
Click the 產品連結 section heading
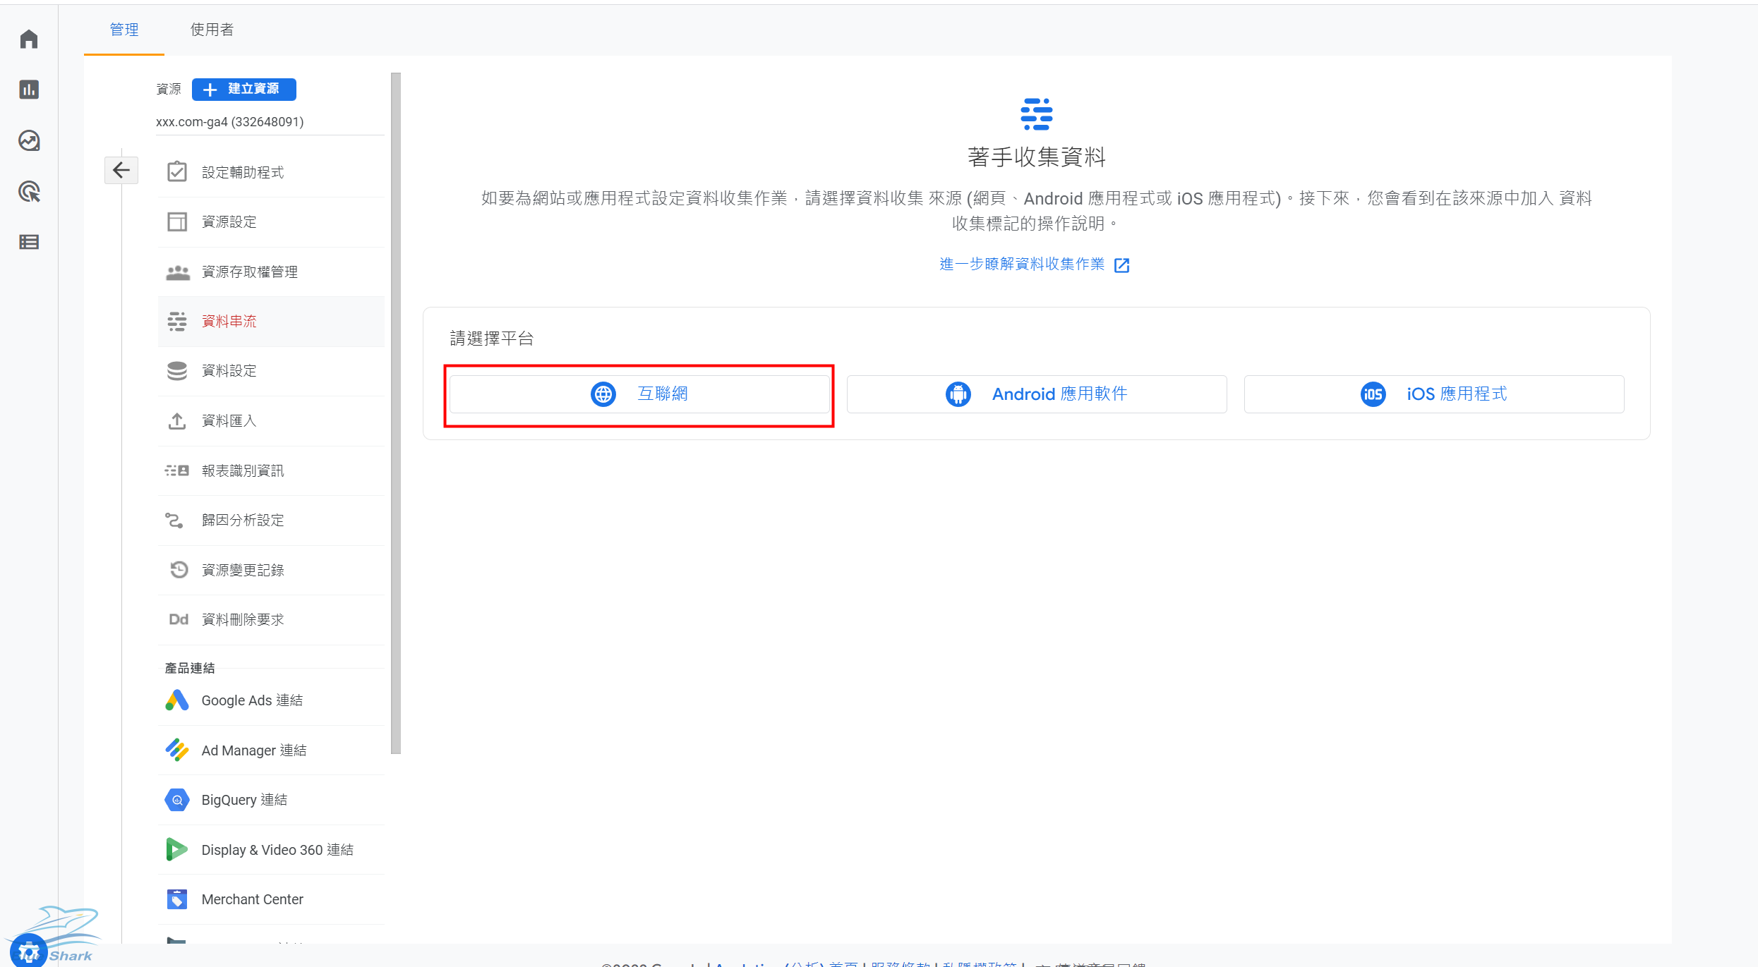[x=190, y=668]
